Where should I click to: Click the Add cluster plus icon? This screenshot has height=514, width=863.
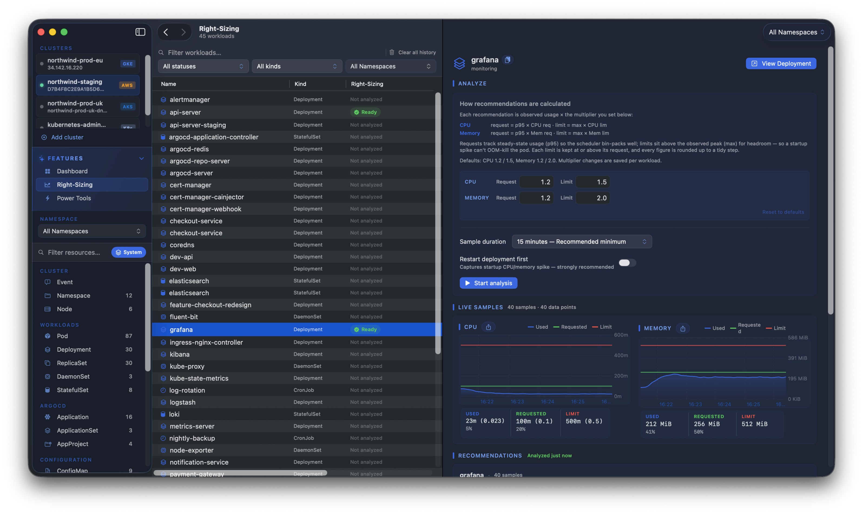[44, 137]
